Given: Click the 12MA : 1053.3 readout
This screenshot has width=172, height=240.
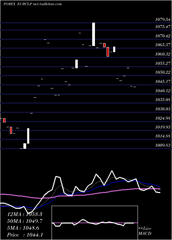Looking at the screenshot, I should 25,214.
